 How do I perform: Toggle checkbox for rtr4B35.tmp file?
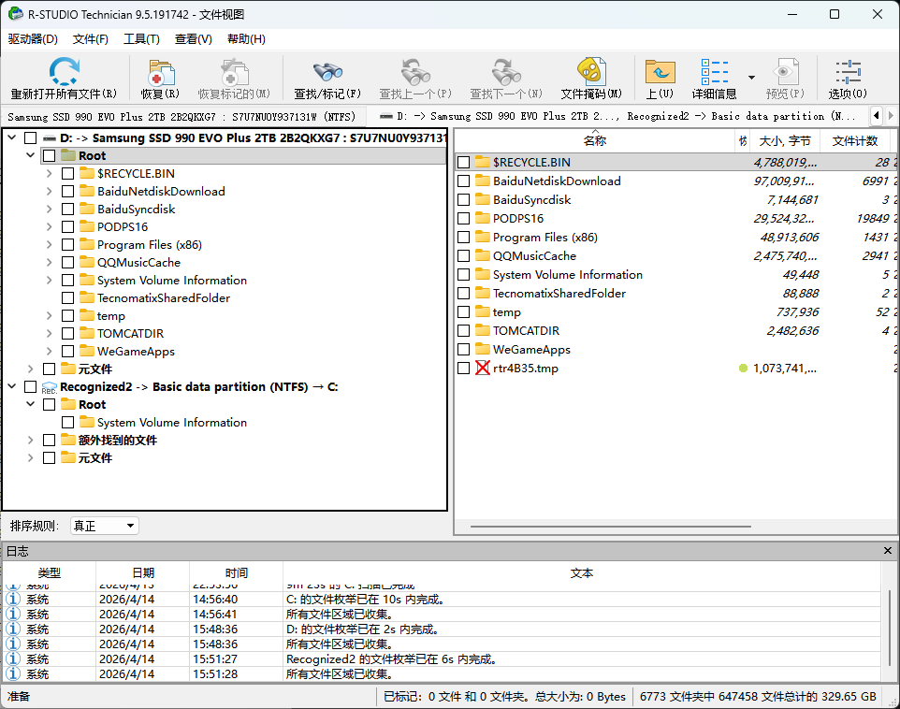pyautogui.click(x=464, y=369)
